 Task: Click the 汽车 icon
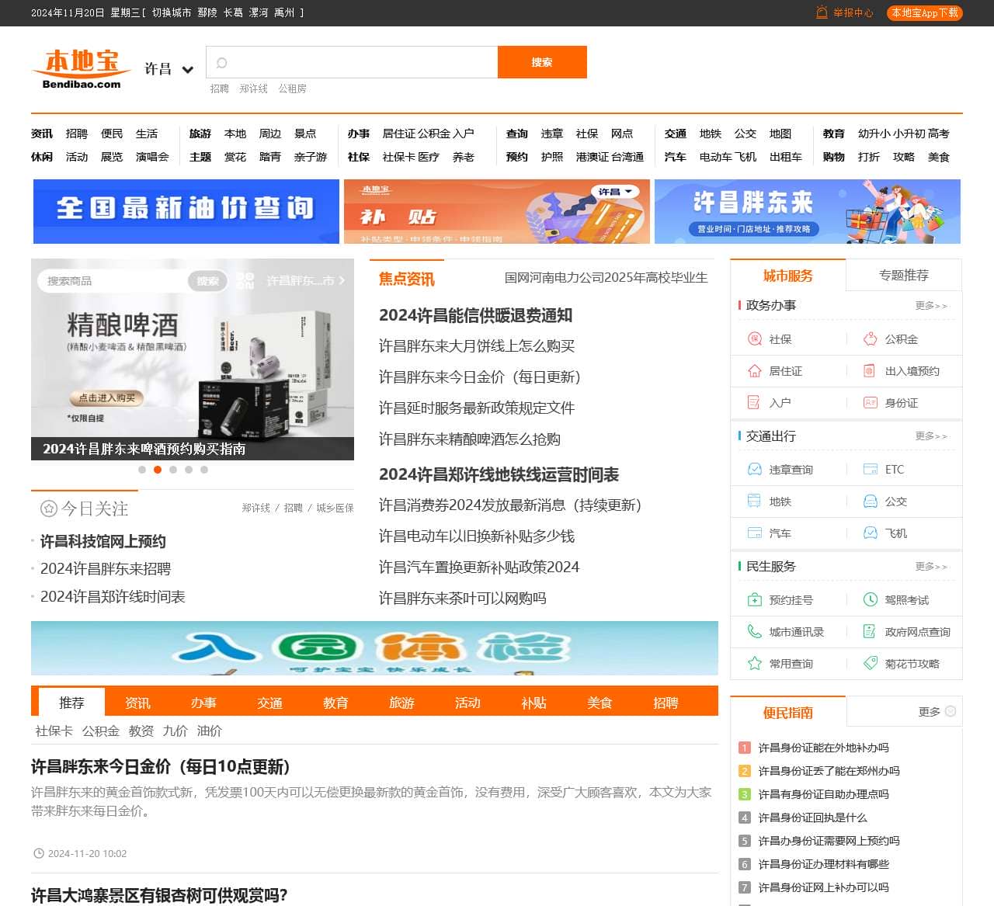754,533
